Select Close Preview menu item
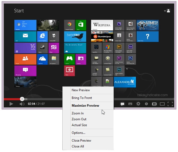Viewport: 178px width, 152px height. (81, 141)
